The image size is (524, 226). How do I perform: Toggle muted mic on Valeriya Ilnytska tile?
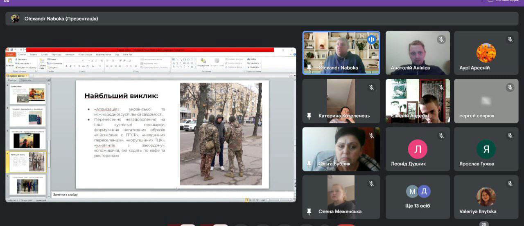[x=510, y=183]
